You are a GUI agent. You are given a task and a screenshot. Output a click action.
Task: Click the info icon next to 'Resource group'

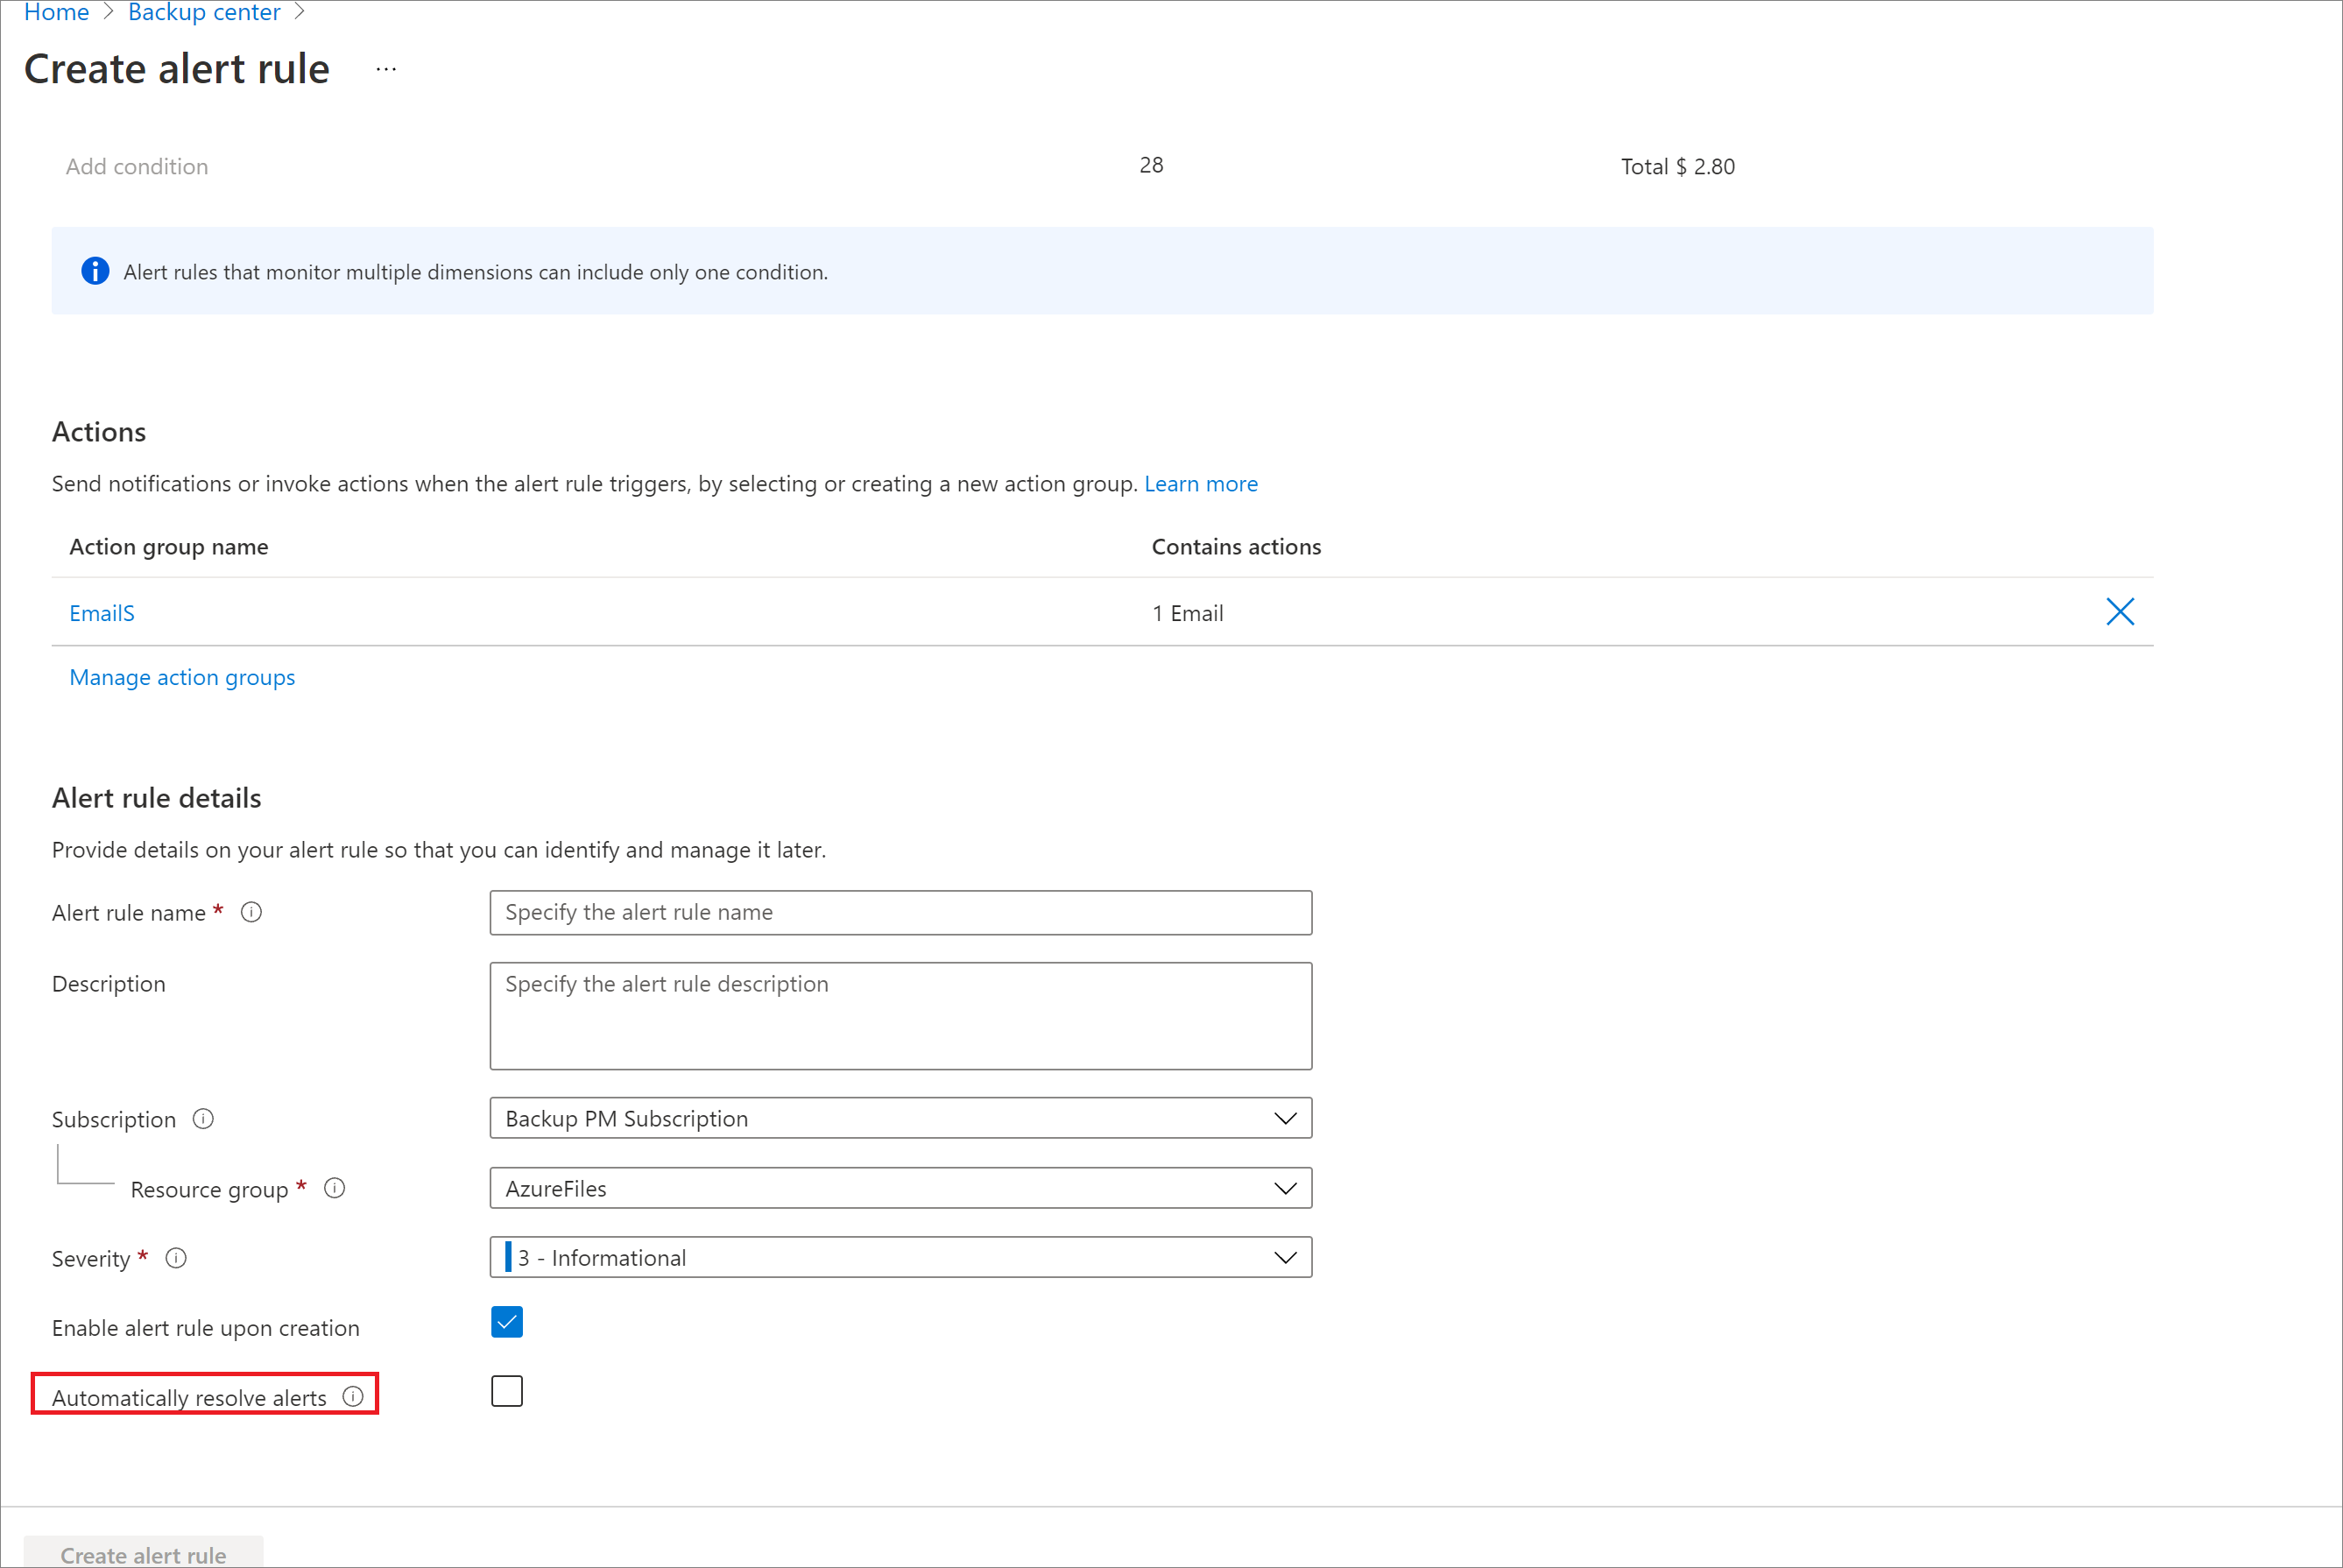[x=342, y=1186]
